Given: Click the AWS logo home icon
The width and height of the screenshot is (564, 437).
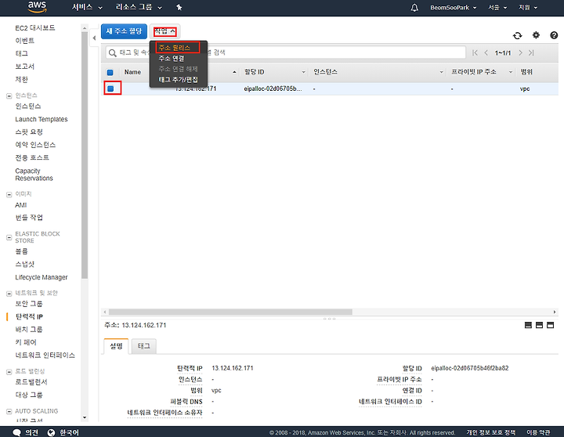Looking at the screenshot, I should [37, 7].
